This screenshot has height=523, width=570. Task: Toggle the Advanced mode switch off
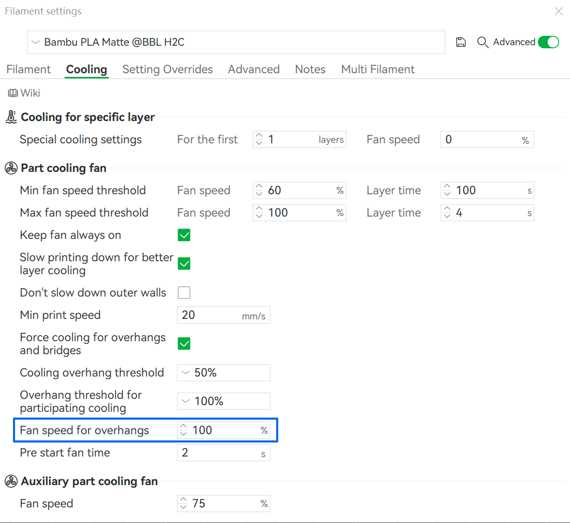[x=548, y=42]
